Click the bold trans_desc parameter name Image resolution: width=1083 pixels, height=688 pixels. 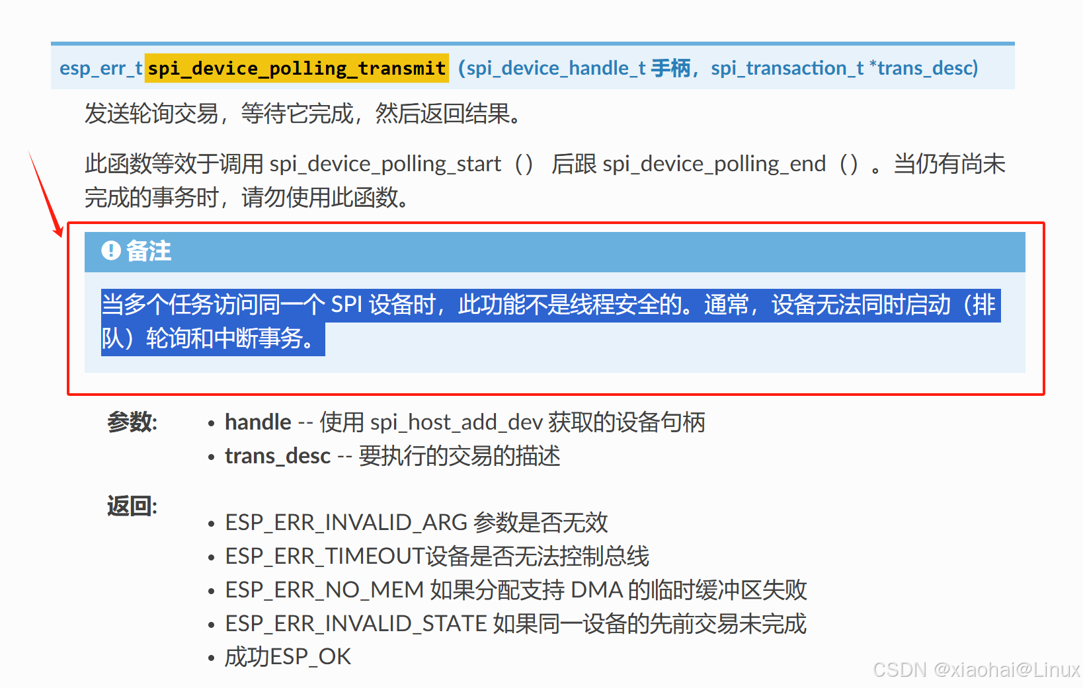point(278,455)
